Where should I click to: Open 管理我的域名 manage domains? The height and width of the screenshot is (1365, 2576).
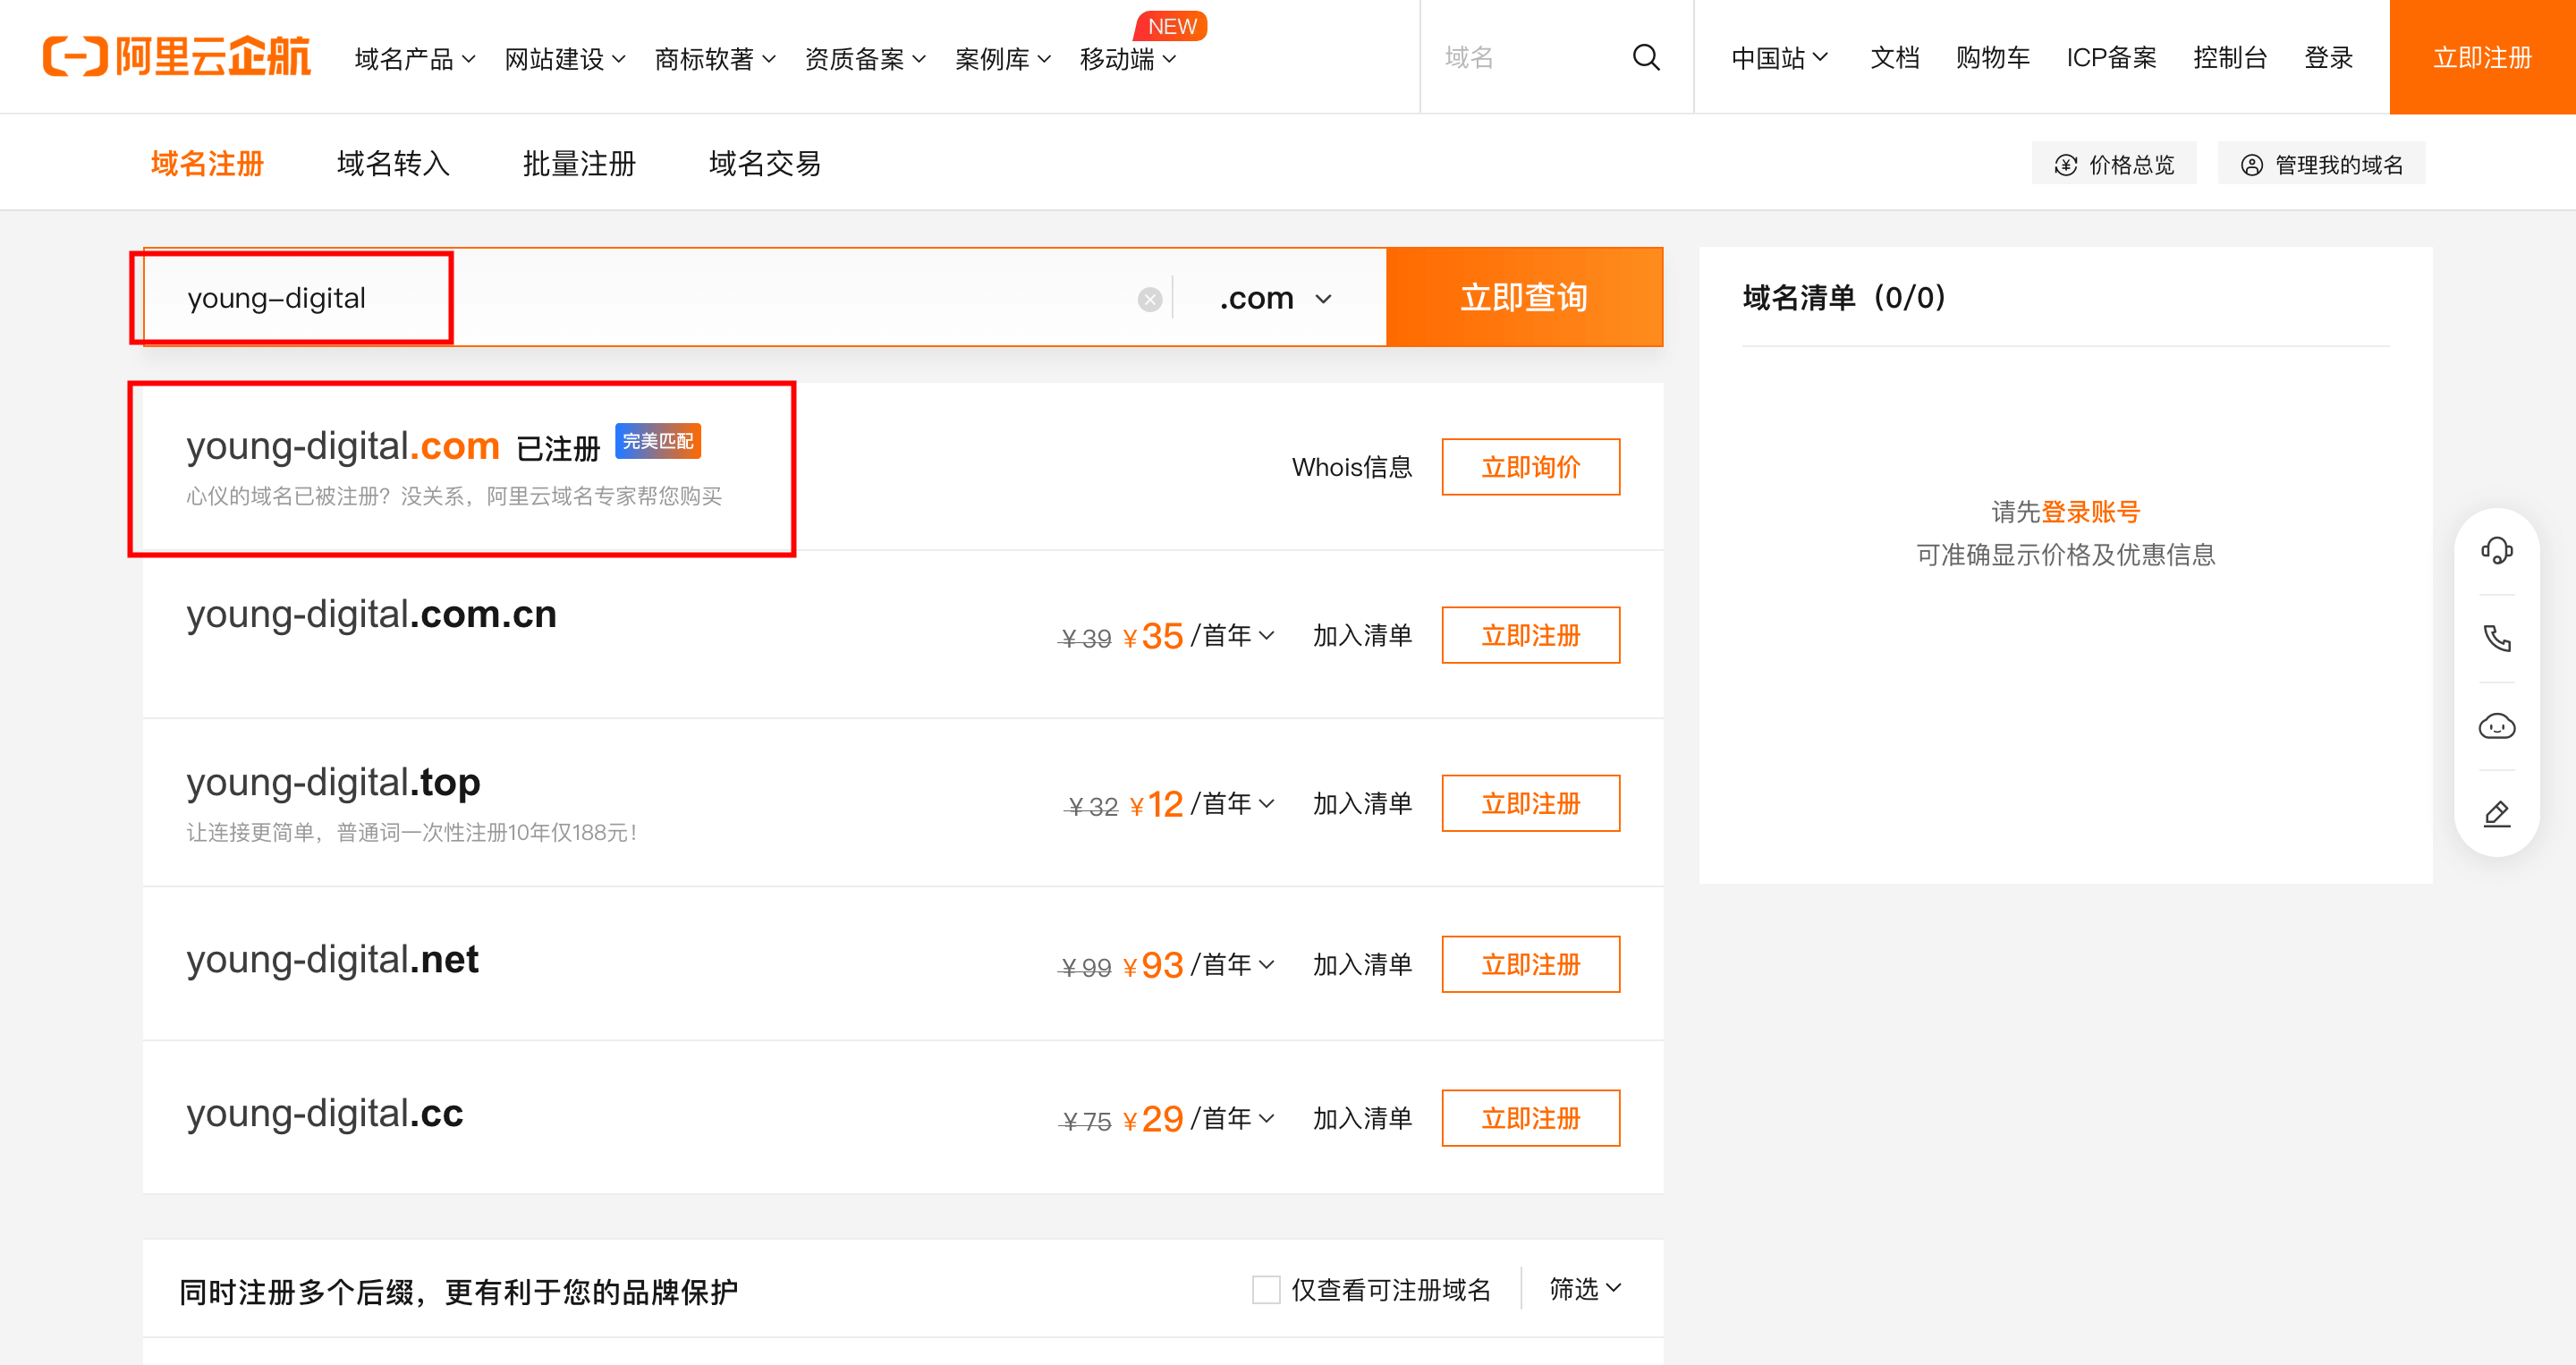point(2321,164)
